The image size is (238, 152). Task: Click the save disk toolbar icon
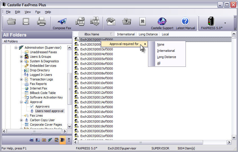click(26, 21)
